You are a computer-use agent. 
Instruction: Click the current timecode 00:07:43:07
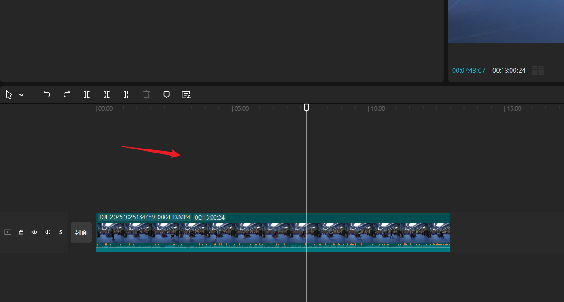tap(468, 71)
